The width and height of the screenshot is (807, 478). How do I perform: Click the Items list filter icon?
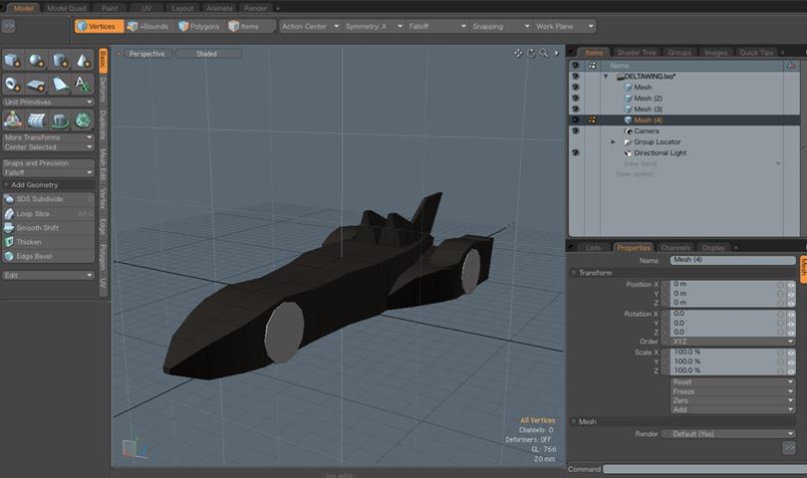tap(791, 66)
